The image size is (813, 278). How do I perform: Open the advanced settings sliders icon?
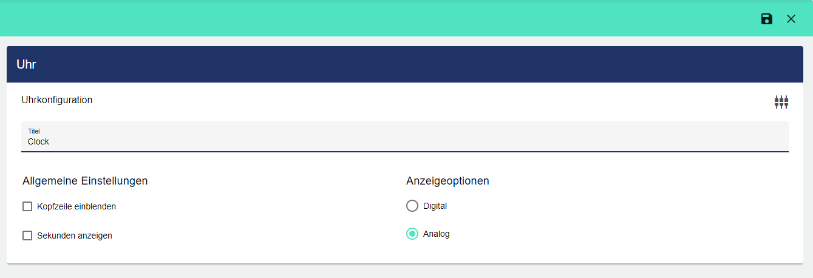(x=781, y=102)
